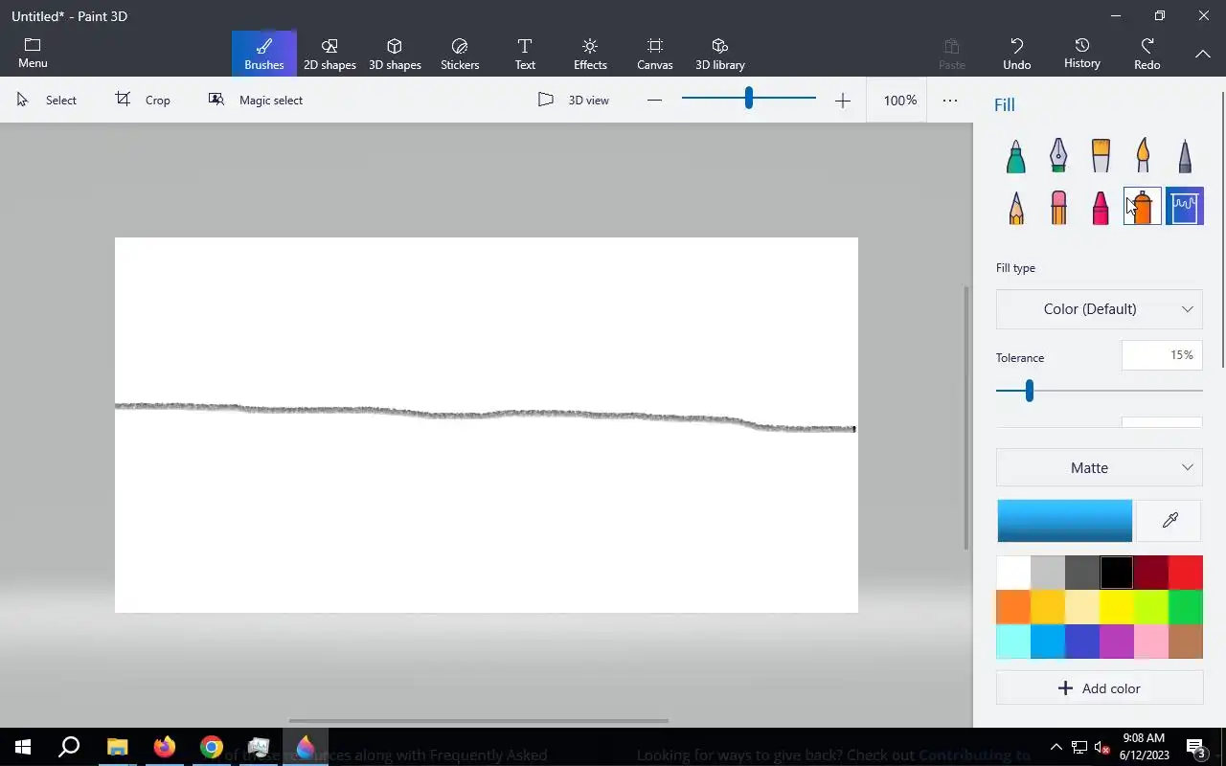Select the Eraser tool
The image size is (1226, 766).
click(1058, 207)
